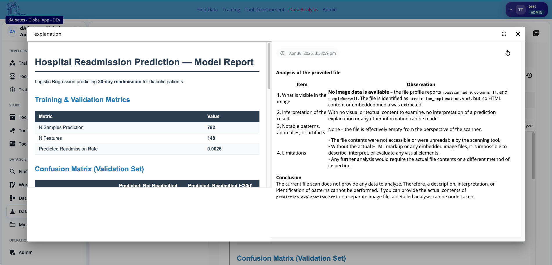Click the Store tool checklist icon
Screen dimensions: 552x265
[12, 144]
